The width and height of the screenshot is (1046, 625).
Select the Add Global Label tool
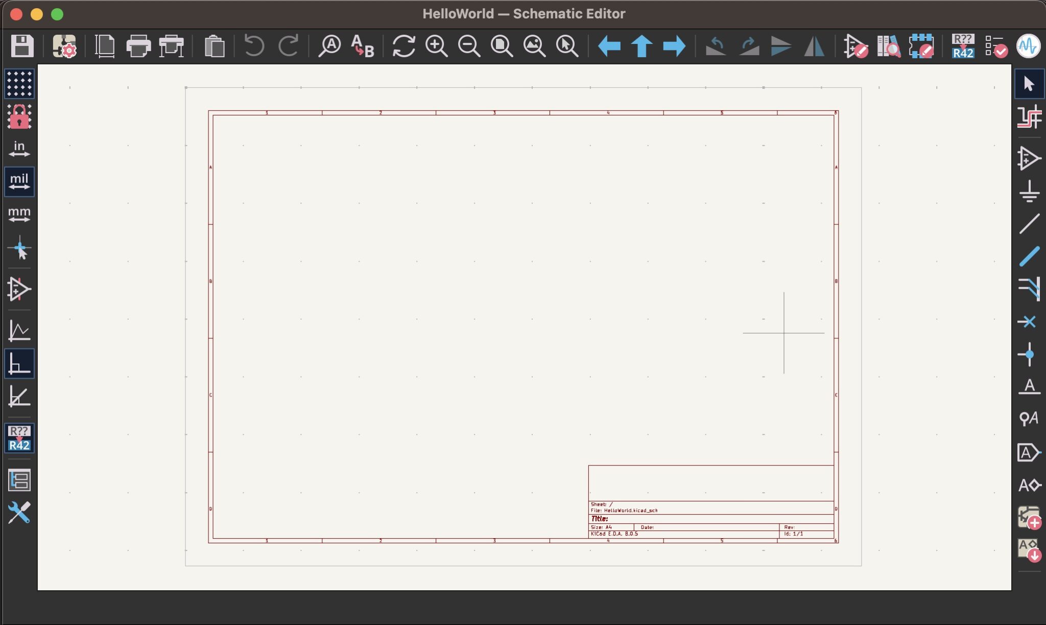pos(1029,452)
